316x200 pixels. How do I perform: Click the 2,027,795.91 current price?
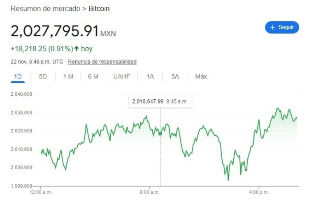tap(55, 31)
